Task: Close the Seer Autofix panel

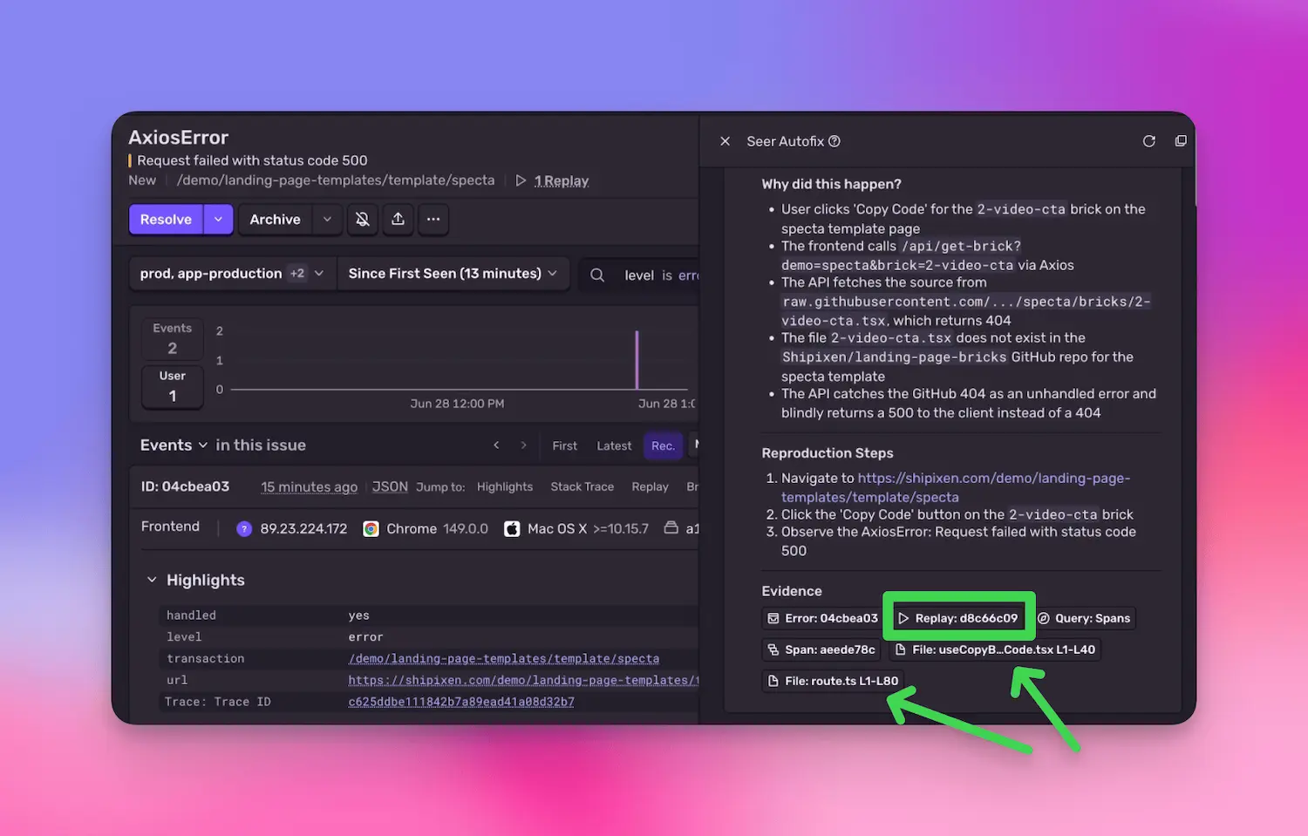Action: (x=725, y=141)
